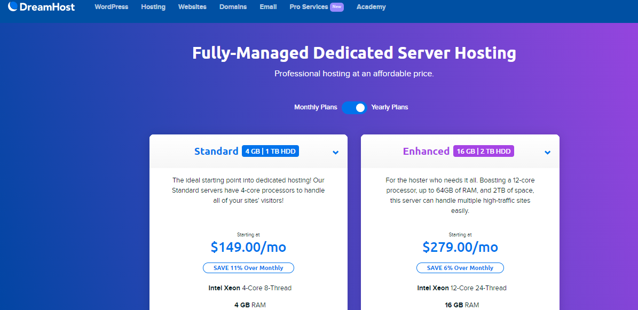
Task: Click the Fully-Managed Dedicated Server Hosting heading
Action: [354, 53]
